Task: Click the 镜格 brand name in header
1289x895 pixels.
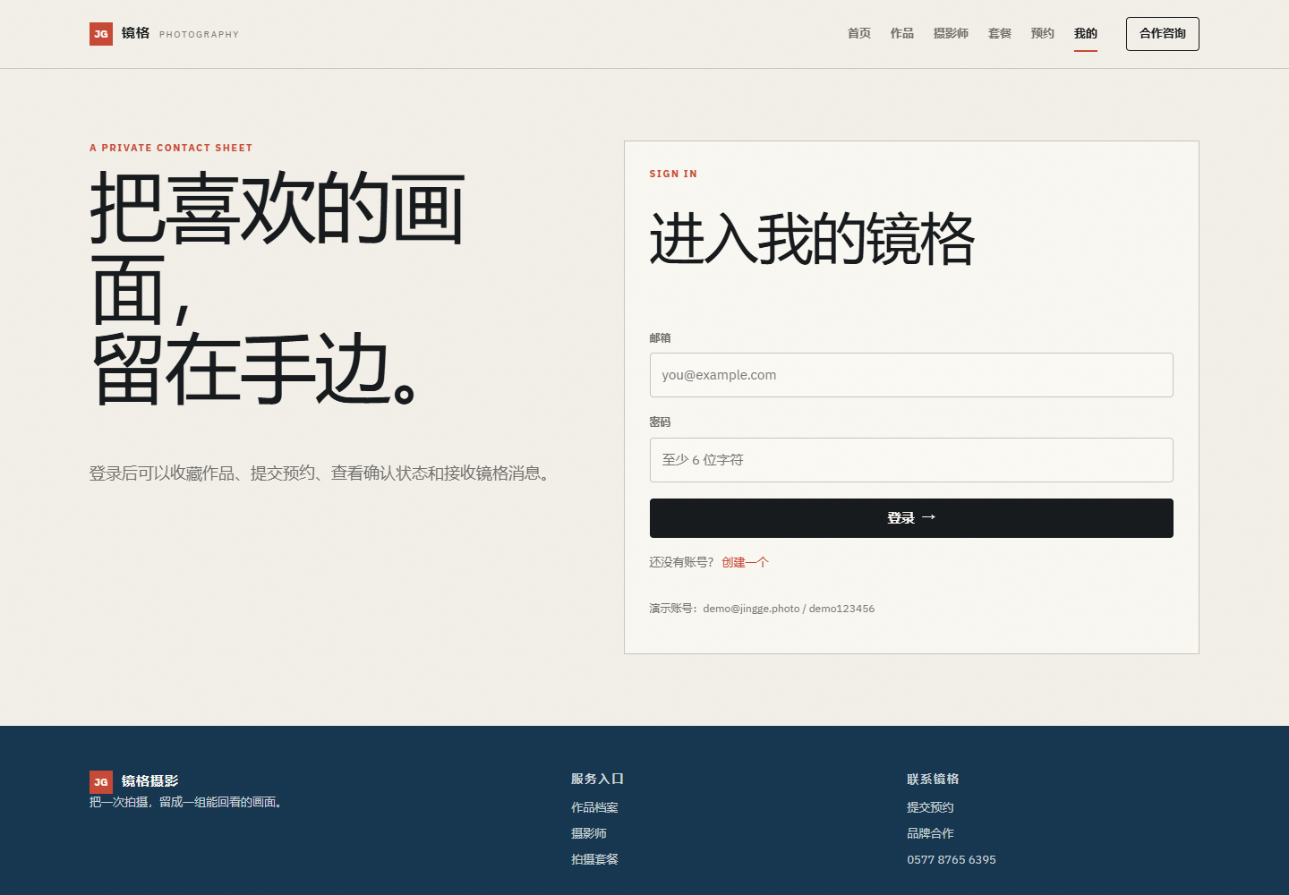Action: coord(136,33)
